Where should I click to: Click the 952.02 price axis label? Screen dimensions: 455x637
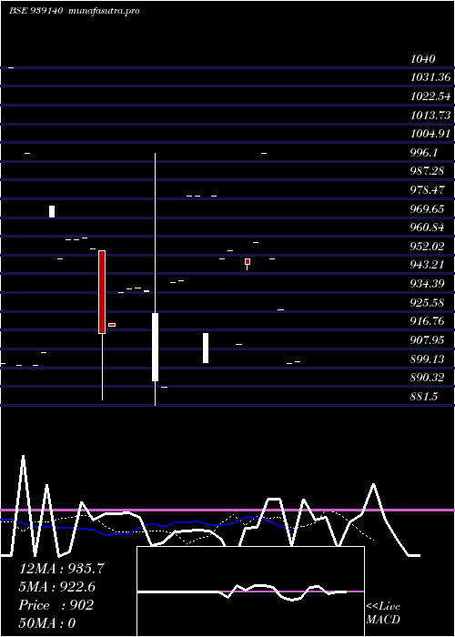tap(428, 247)
